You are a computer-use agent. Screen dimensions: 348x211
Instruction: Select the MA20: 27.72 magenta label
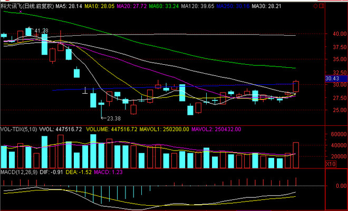click(132, 6)
